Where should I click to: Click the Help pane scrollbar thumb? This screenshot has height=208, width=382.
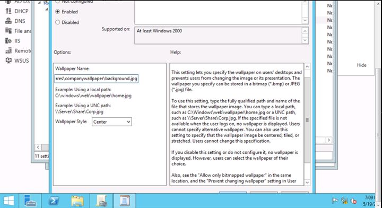pyautogui.click(x=307, y=120)
